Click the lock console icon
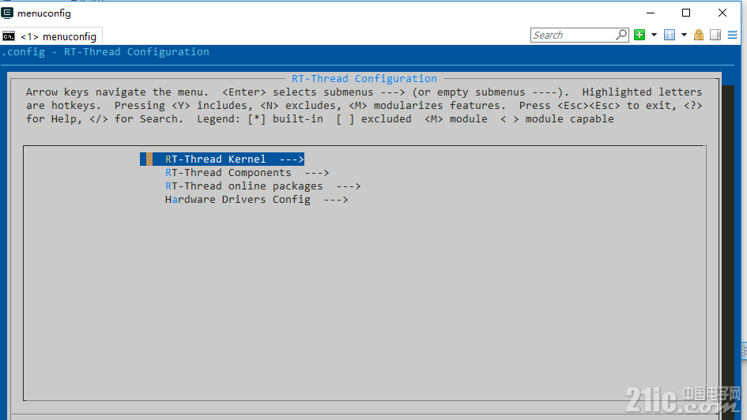 tap(699, 35)
